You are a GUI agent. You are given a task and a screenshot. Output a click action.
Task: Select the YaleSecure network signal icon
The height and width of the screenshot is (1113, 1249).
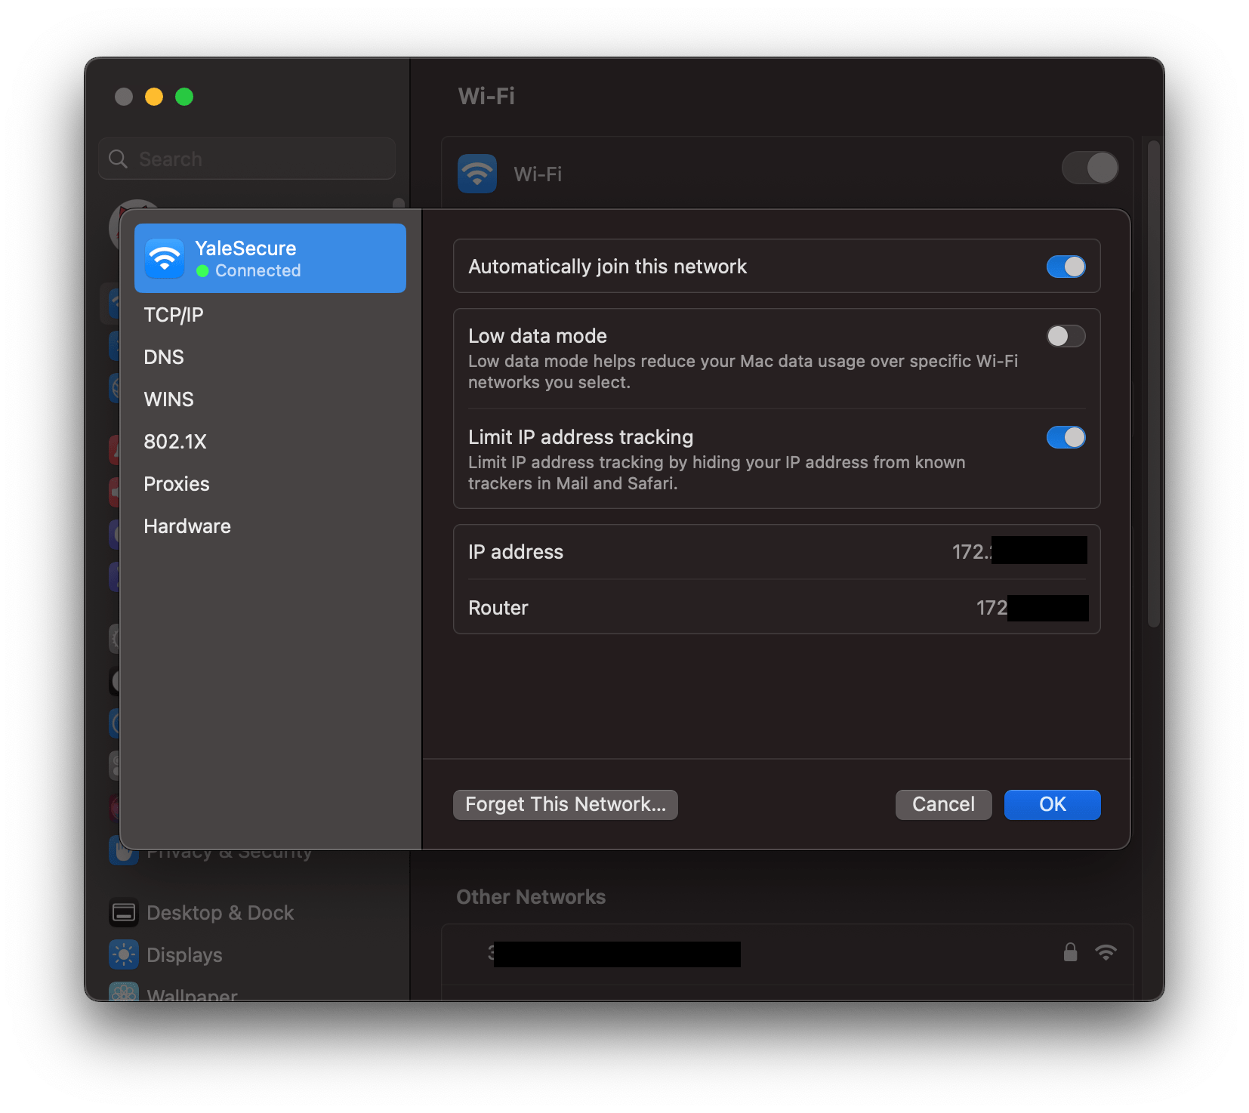click(164, 257)
